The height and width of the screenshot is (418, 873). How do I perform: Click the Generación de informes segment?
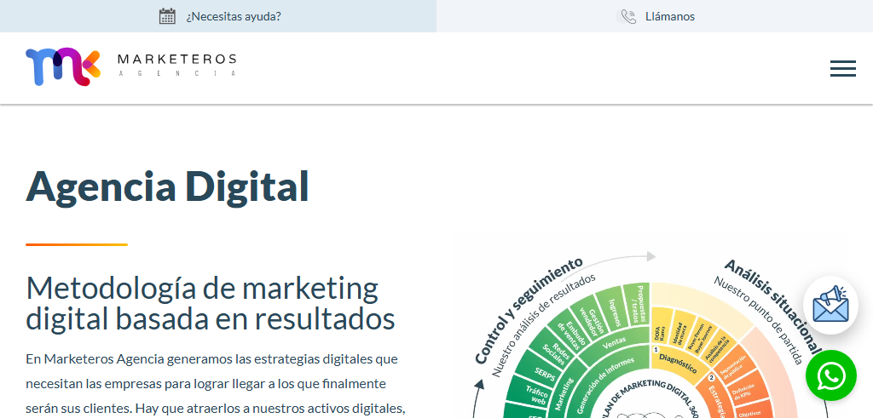pyautogui.click(x=604, y=385)
